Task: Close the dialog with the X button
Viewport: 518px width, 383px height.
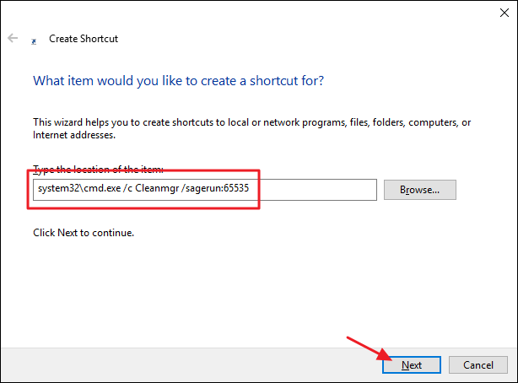Action: coord(505,13)
